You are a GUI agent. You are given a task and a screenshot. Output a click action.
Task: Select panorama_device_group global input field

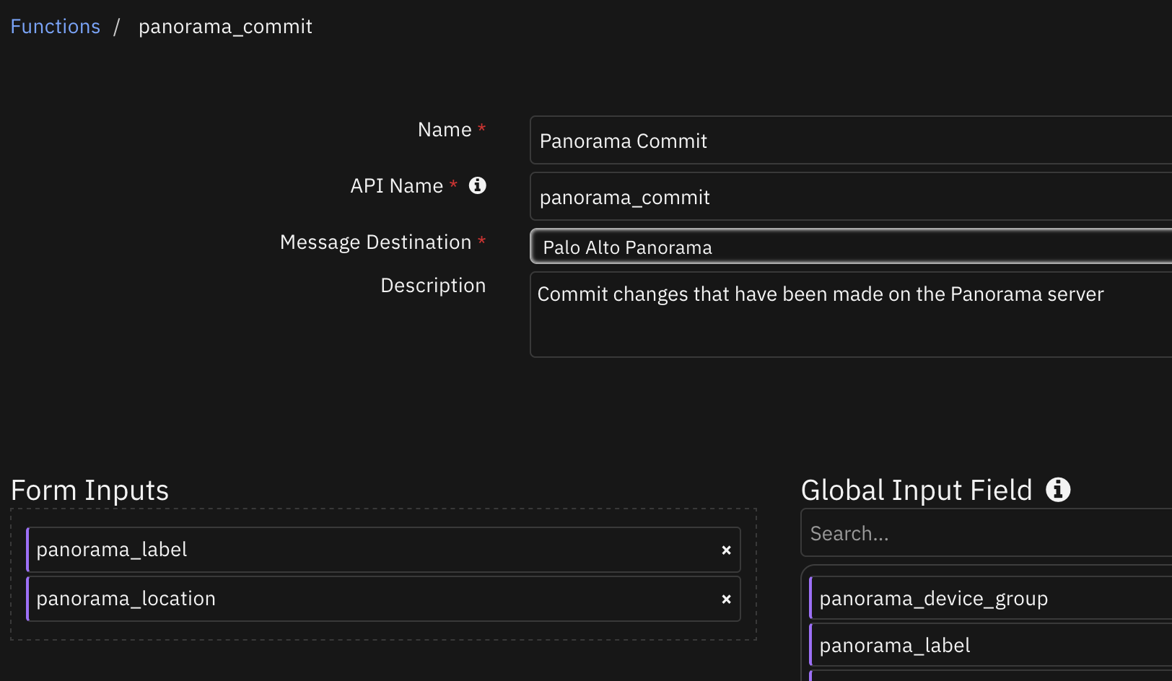(991, 598)
